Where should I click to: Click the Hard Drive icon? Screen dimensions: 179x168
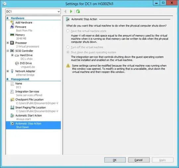click(17, 55)
